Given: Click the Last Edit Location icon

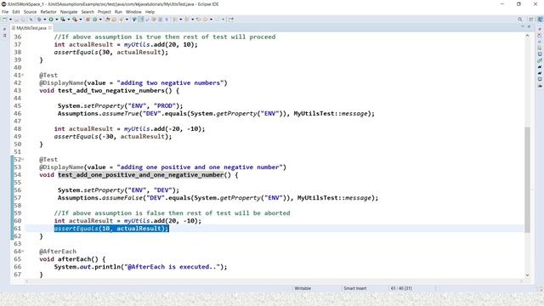Looking at the screenshot, I should (198, 20).
